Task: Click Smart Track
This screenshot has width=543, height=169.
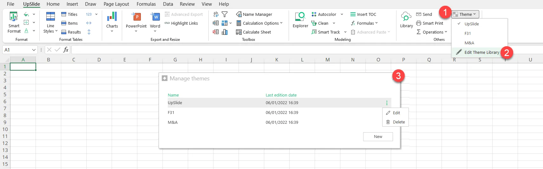Action: (326, 32)
